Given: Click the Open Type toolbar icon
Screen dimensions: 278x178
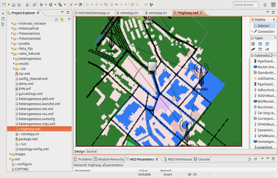Looking at the screenshot, I should [80, 4].
